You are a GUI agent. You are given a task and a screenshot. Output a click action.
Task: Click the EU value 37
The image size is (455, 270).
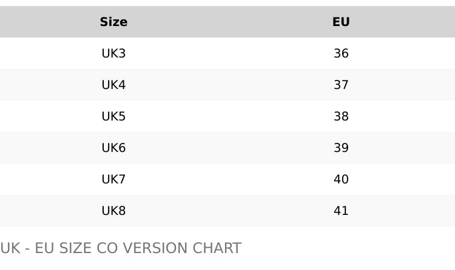tap(341, 85)
